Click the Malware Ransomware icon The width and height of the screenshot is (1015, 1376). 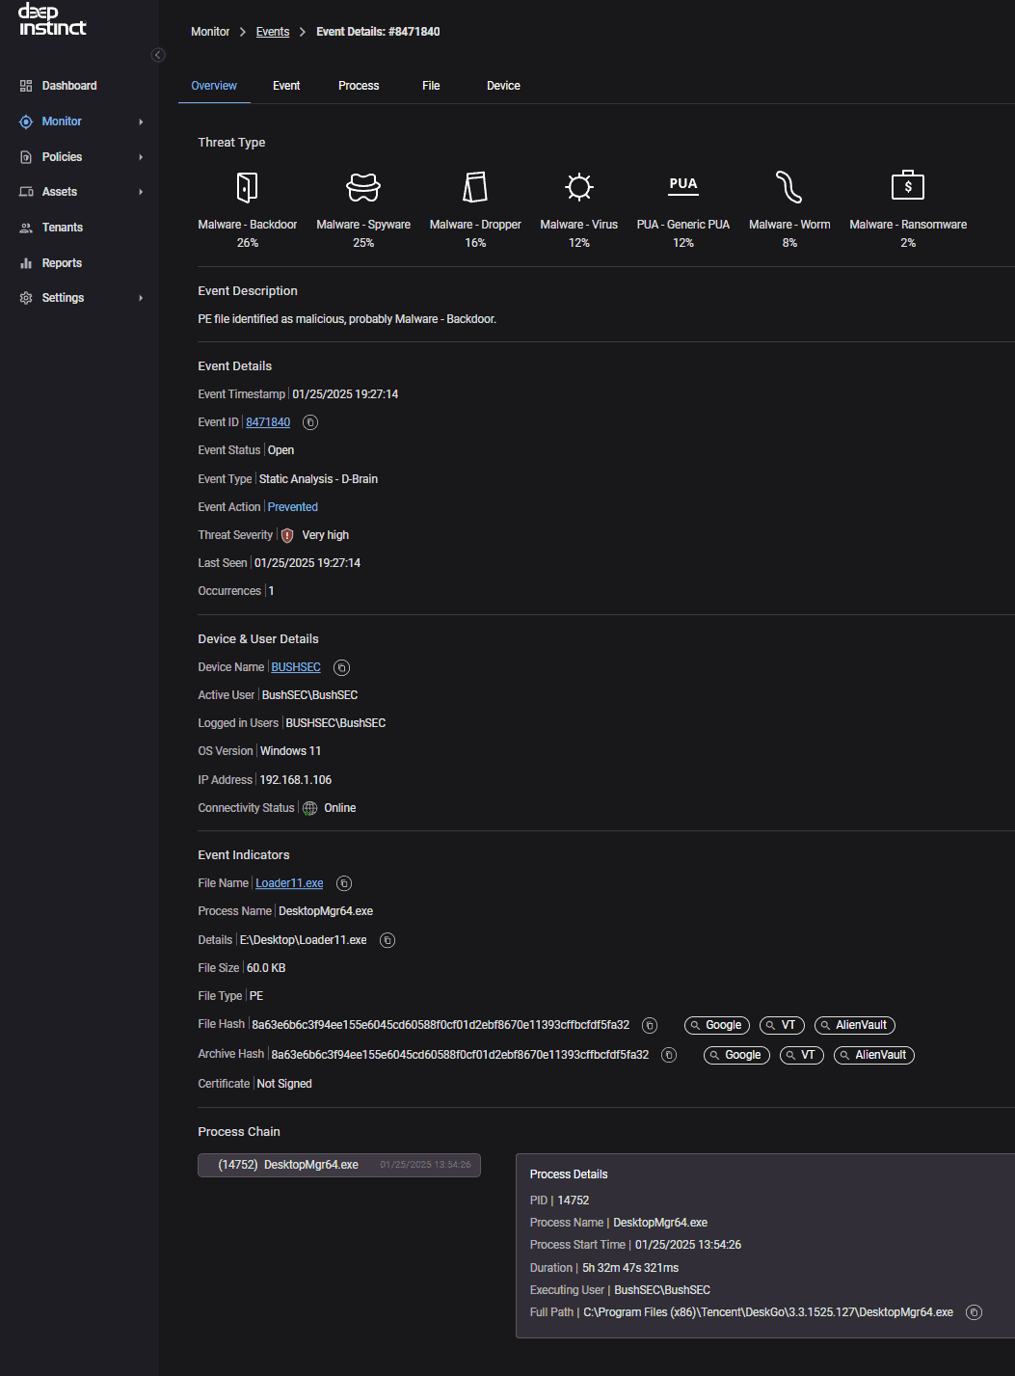pos(908,185)
